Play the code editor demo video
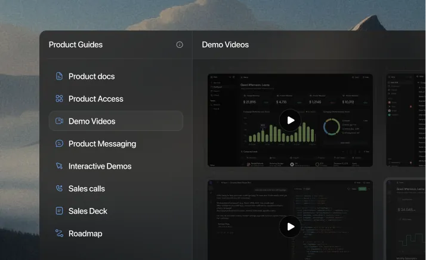This screenshot has width=426, height=260. tap(290, 227)
